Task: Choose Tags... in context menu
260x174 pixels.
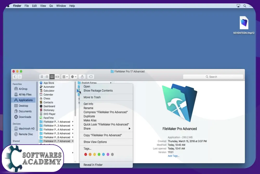Action: 106,149
